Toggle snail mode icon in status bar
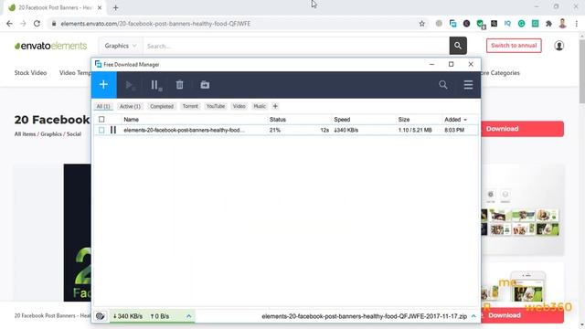Image resolution: width=585 pixels, height=329 pixels. 100,316
